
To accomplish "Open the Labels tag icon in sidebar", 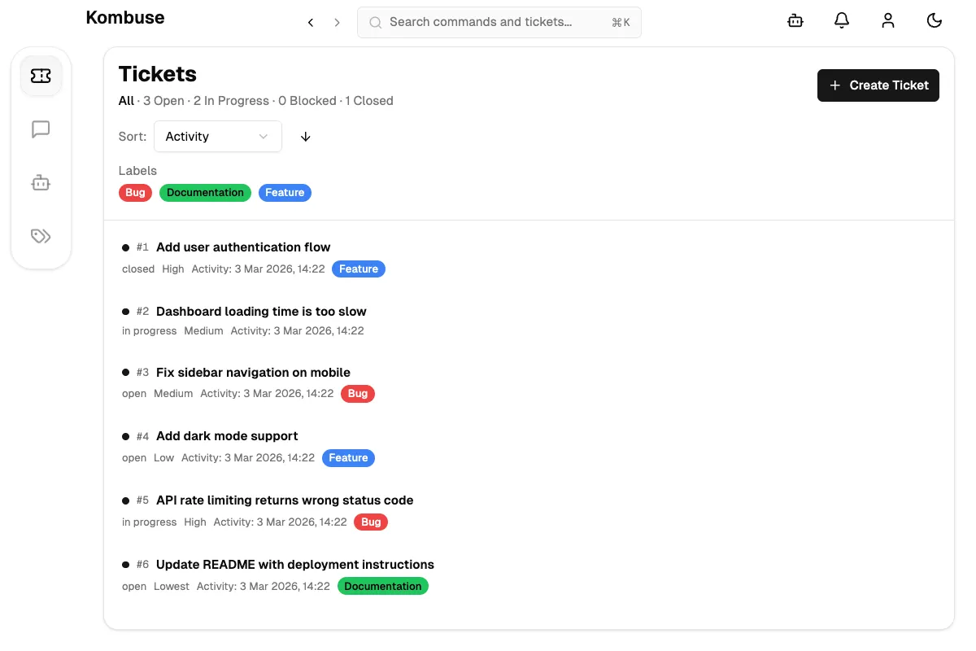I will click(x=41, y=236).
